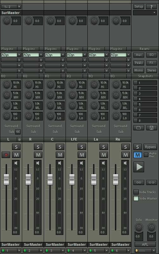Click the play button in master section
The image size is (159, 254).
139,167
